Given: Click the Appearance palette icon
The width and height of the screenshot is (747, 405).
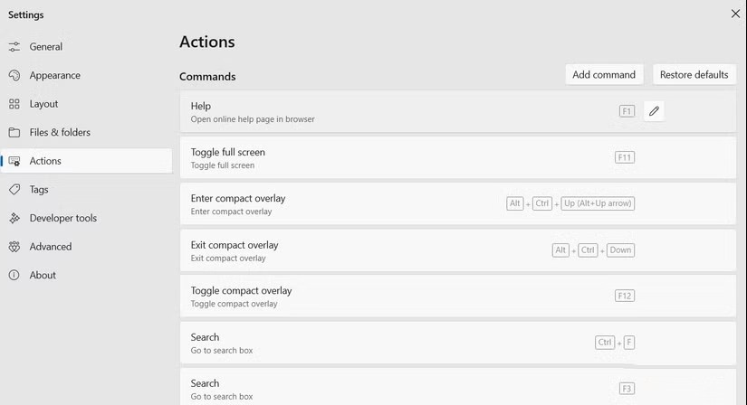Looking at the screenshot, I should pyautogui.click(x=14, y=75).
